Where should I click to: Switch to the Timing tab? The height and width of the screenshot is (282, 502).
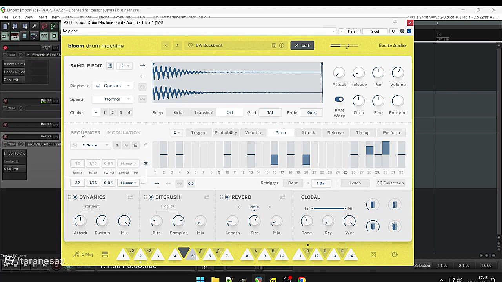tap(363, 132)
